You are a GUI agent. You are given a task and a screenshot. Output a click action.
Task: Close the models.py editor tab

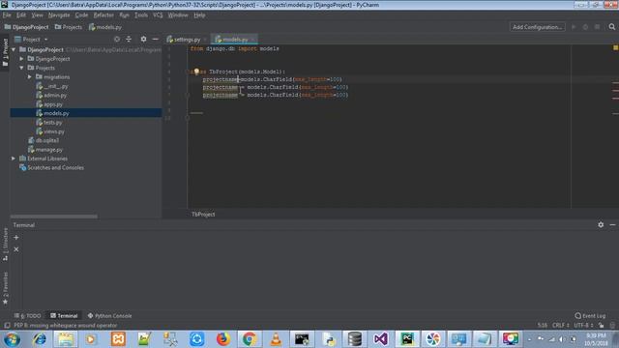[x=252, y=40]
